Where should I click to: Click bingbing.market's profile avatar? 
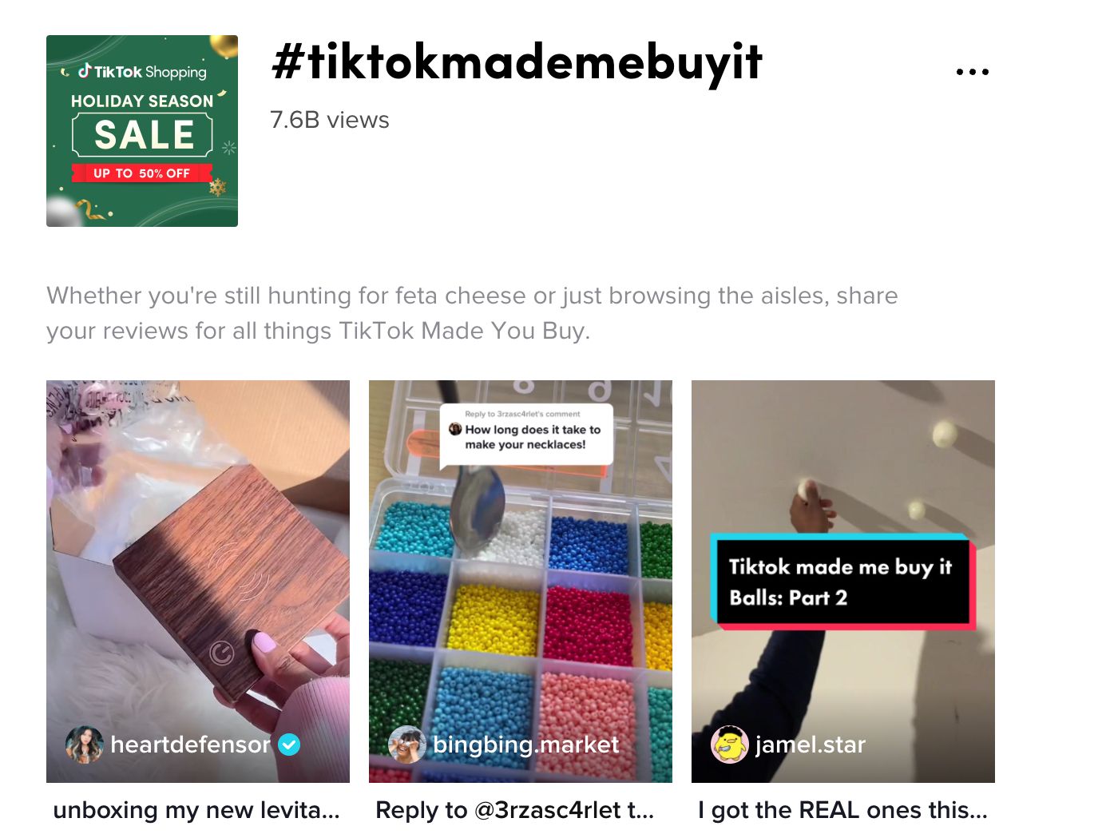click(x=406, y=745)
